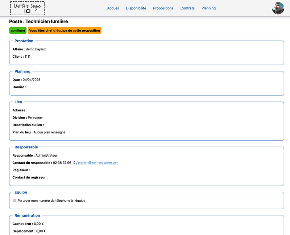The height and width of the screenshot is (235, 290).
Task: Navigate to Contrats
Action: [x=187, y=8]
